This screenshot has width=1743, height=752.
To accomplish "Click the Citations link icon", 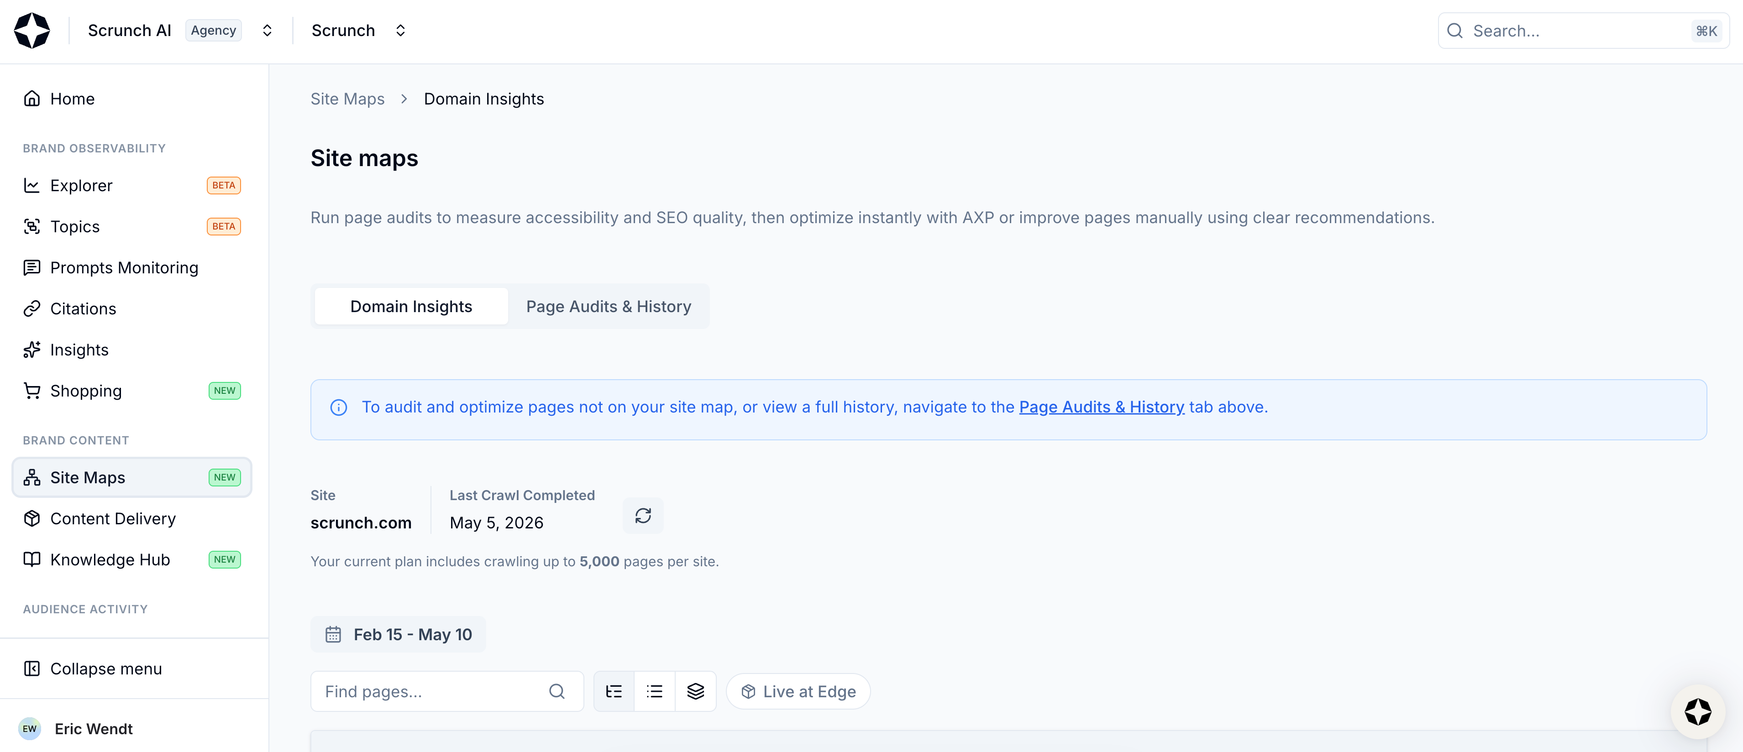I will tap(32, 309).
